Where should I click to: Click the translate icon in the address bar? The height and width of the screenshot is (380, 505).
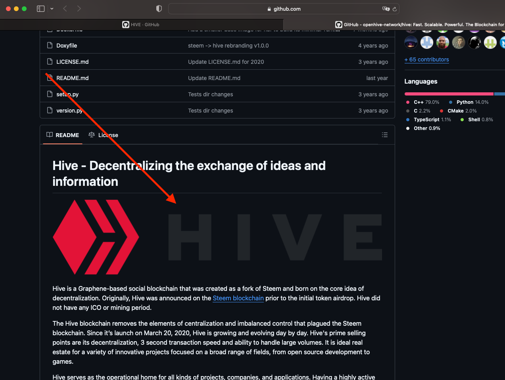point(386,9)
